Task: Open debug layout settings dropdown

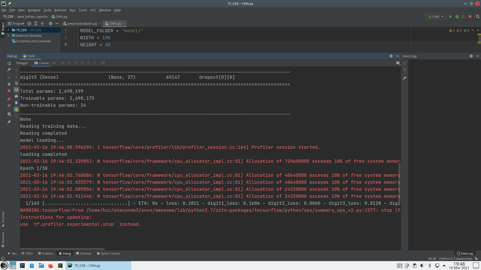Action: 398,63
